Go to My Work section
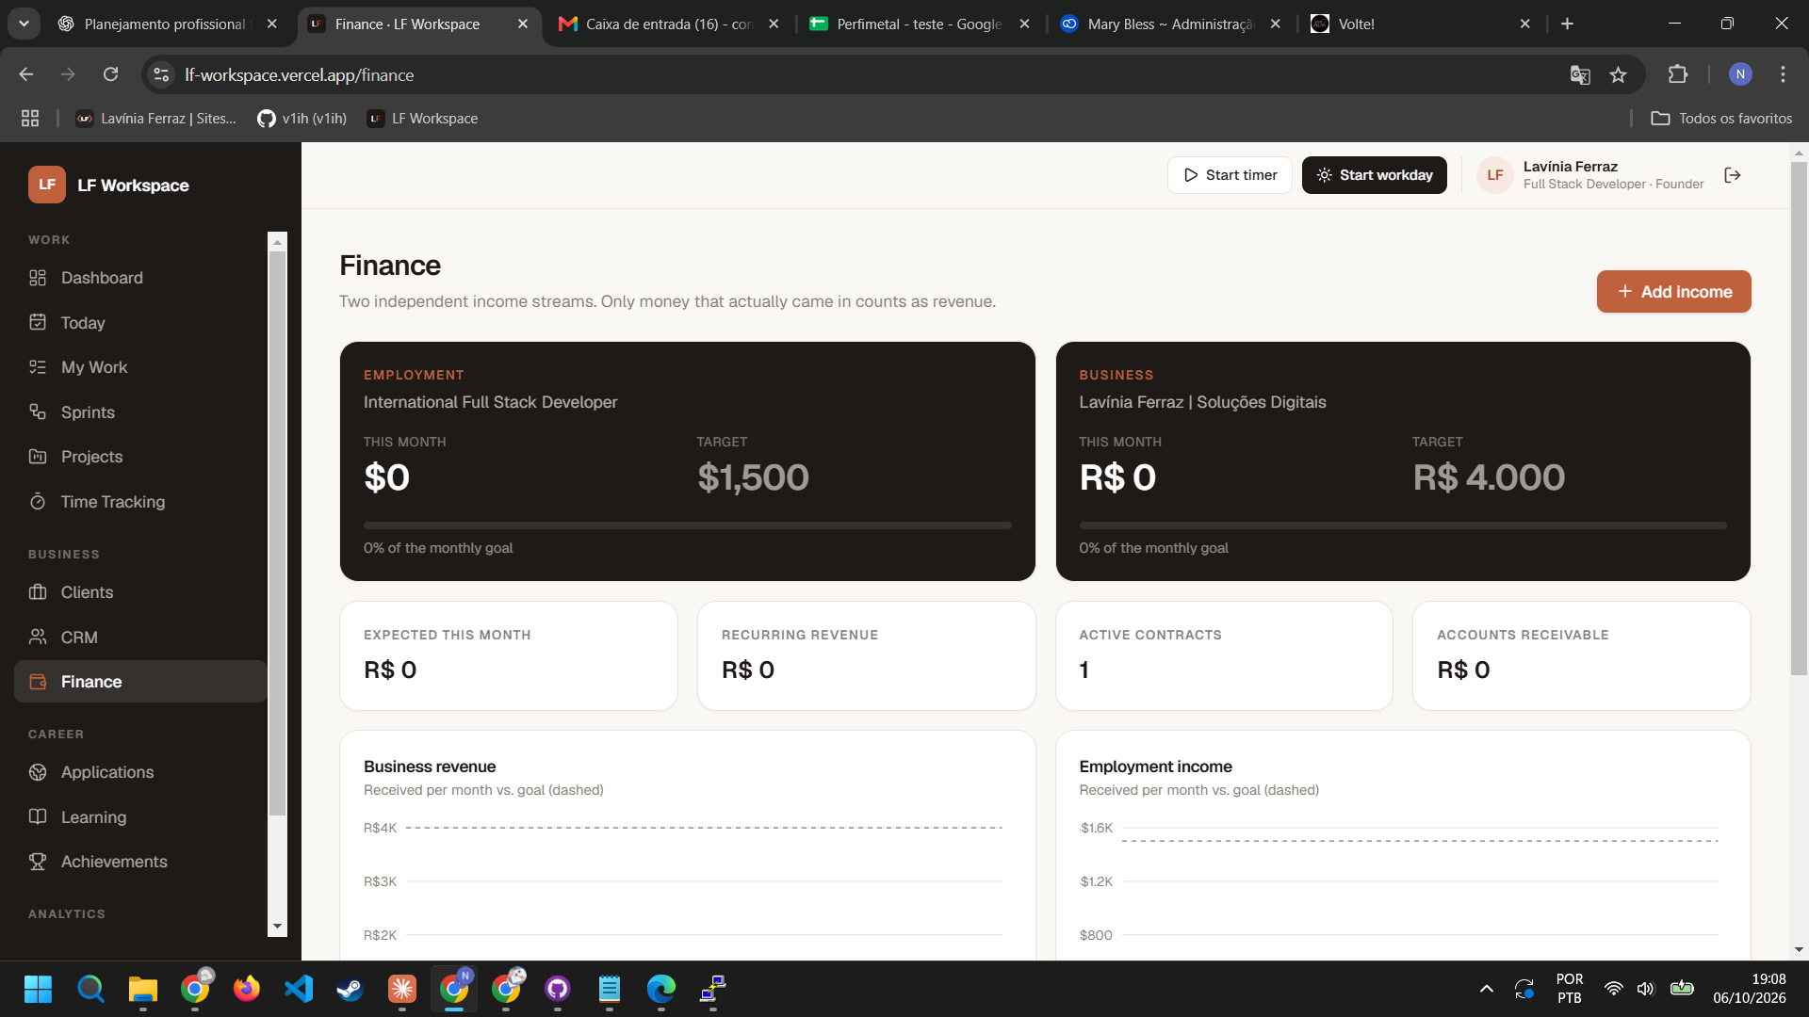Viewport: 1809px width, 1017px height. [140, 367]
